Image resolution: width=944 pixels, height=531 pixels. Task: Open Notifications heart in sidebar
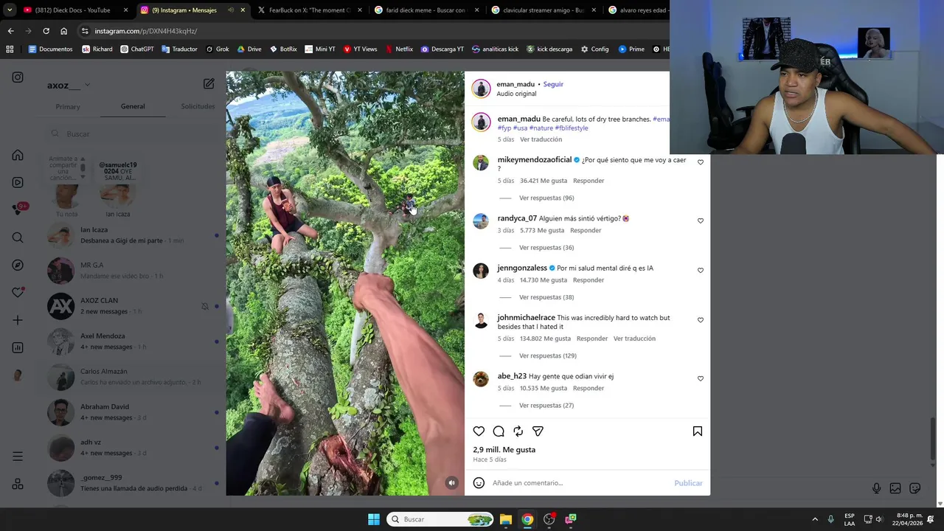click(18, 293)
